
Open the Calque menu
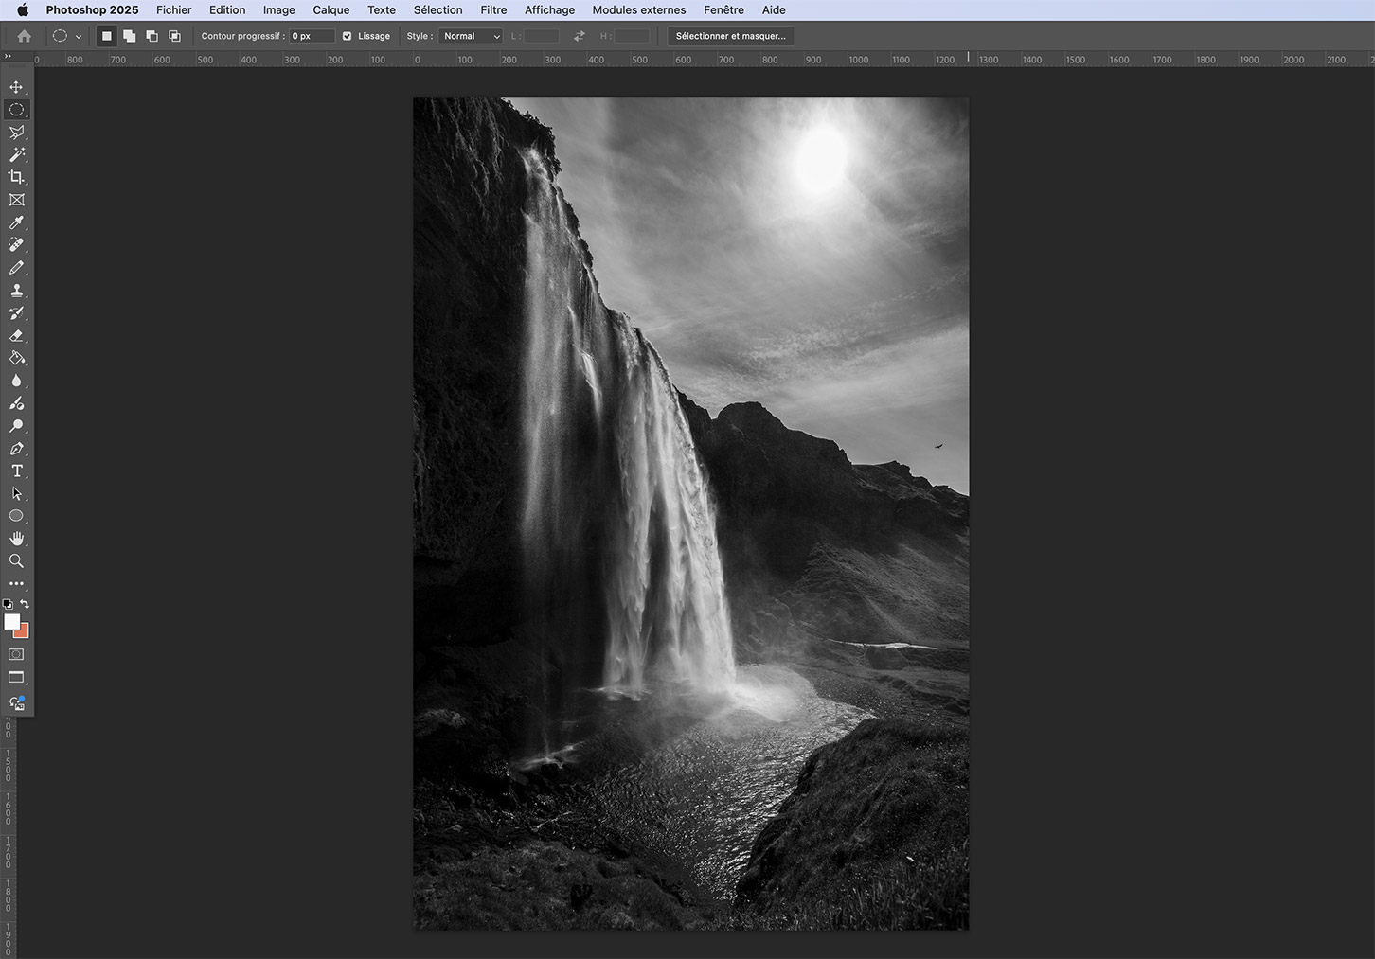(330, 9)
